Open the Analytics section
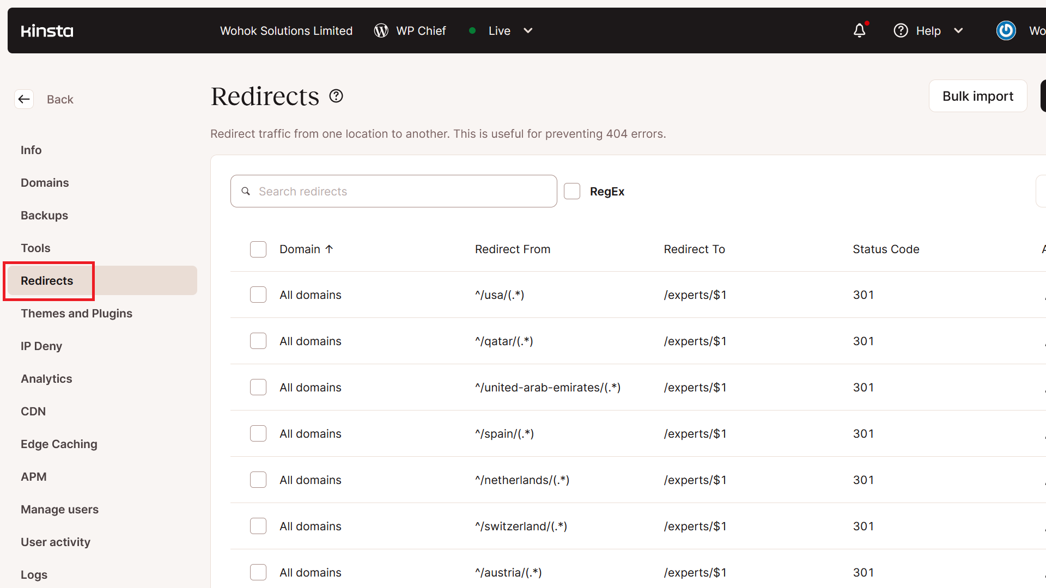The width and height of the screenshot is (1046, 588). coord(46,378)
